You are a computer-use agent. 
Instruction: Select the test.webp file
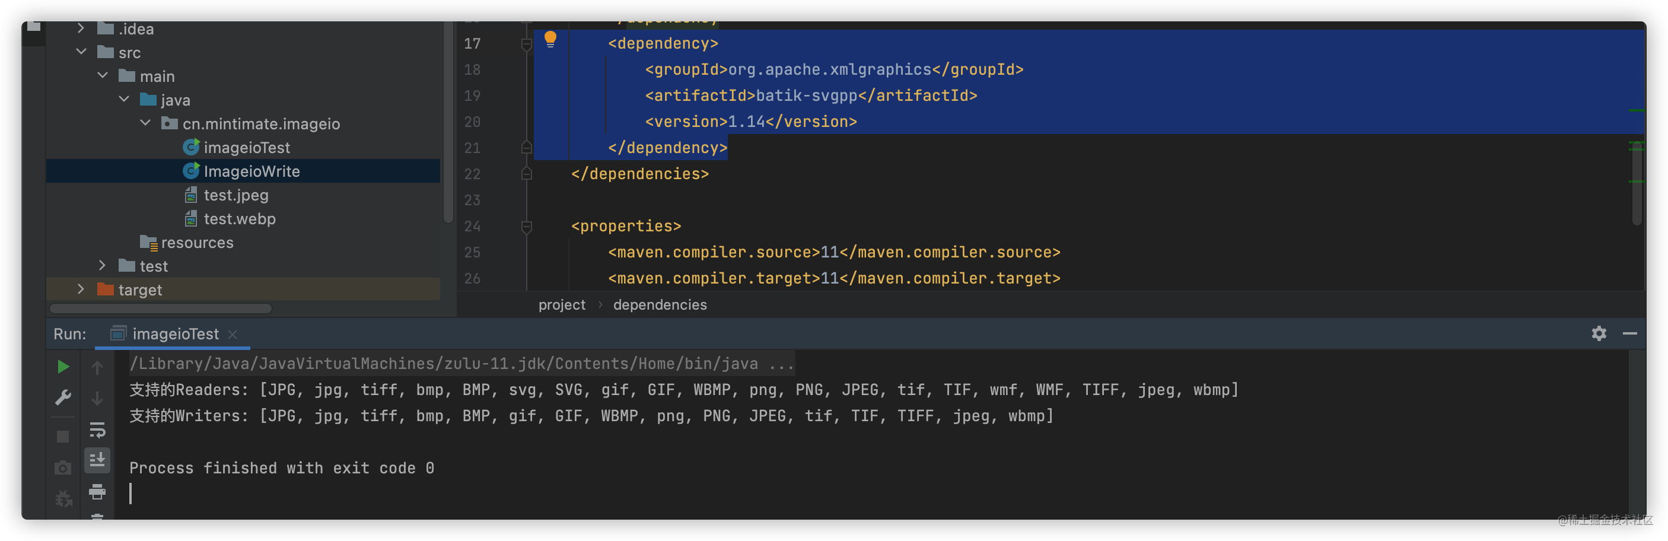point(239,218)
